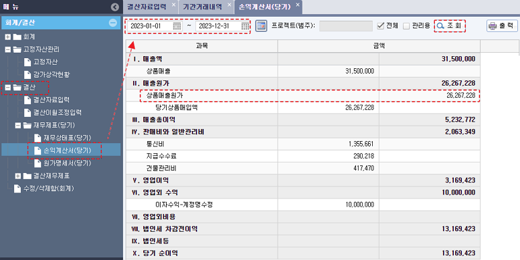520x260 pixels.
Task: Open 결산이월조정입력 in the menu tree
Action: coord(57,112)
